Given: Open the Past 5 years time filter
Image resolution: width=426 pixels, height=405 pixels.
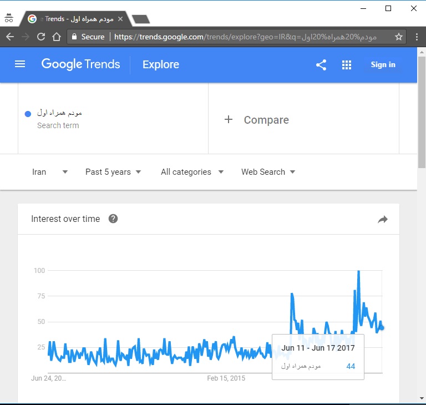Looking at the screenshot, I should point(113,172).
